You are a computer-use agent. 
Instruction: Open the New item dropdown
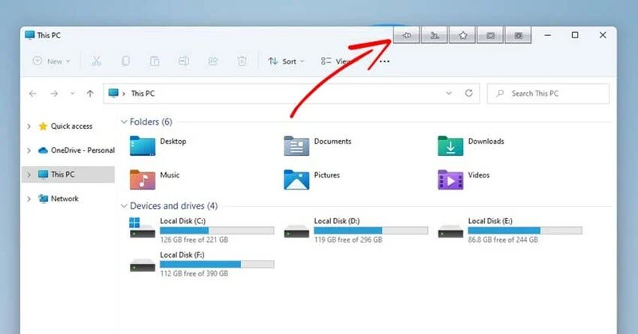(x=51, y=61)
